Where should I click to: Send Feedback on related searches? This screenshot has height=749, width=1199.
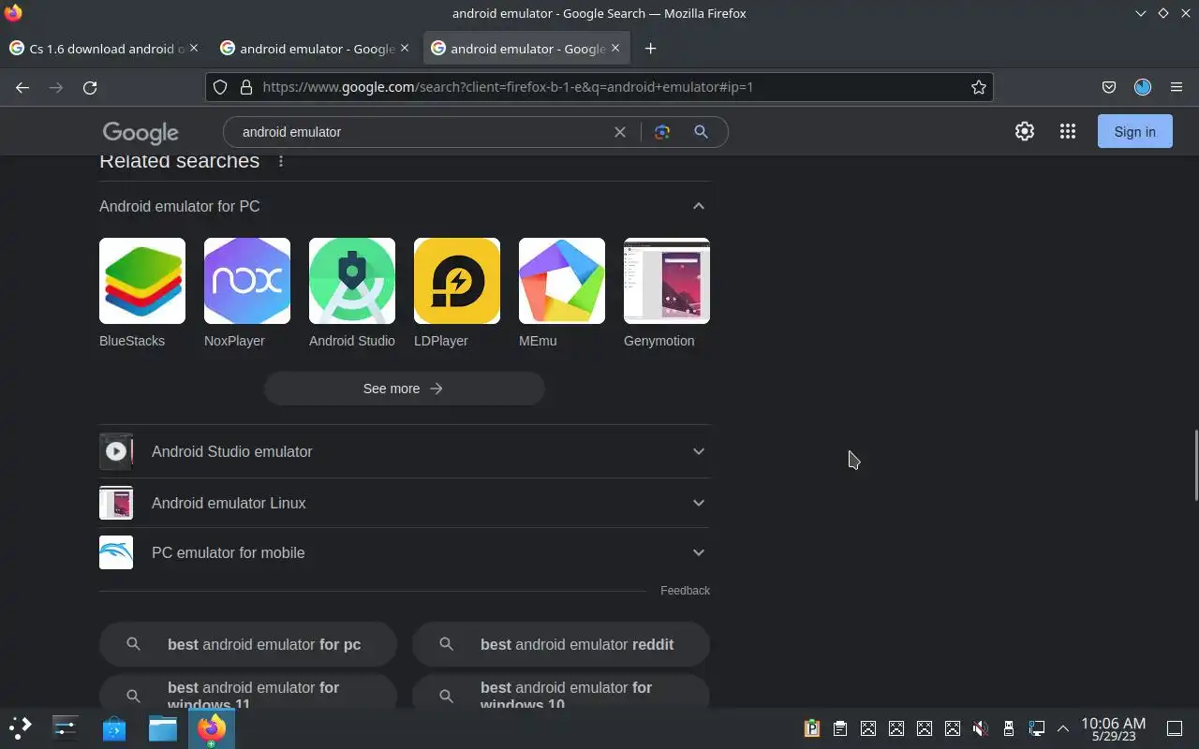[685, 591]
